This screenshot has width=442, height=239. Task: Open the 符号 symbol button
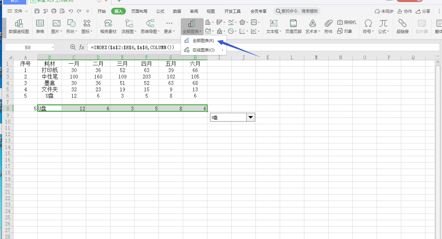[x=368, y=27]
